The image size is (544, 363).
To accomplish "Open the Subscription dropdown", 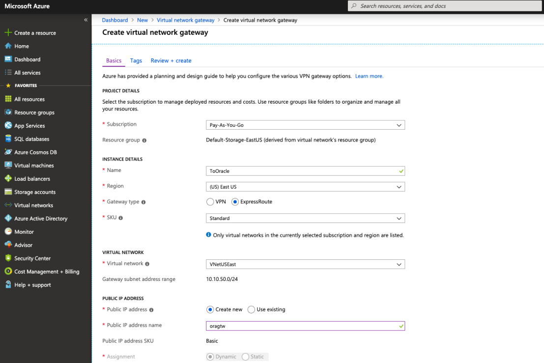I will [305, 125].
